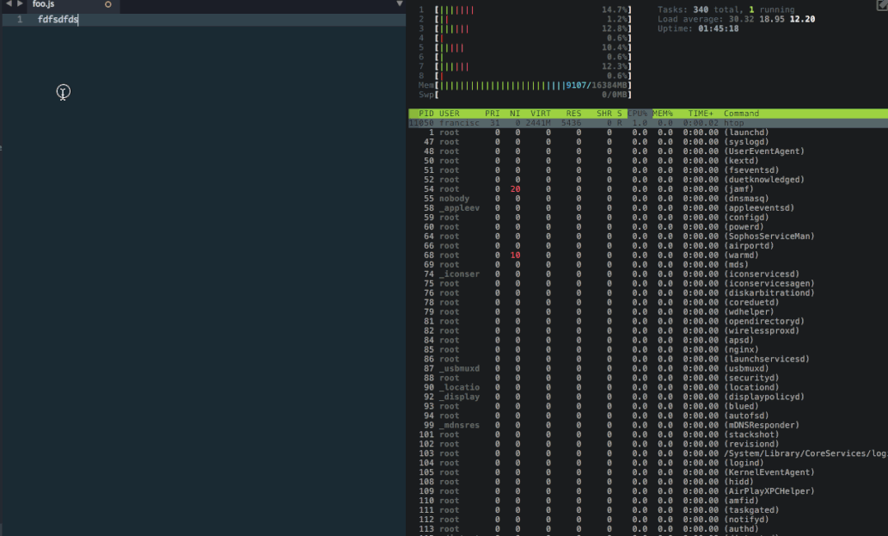This screenshot has width=888, height=536.
Task: Select the (configd) process row
Action: (x=648, y=218)
